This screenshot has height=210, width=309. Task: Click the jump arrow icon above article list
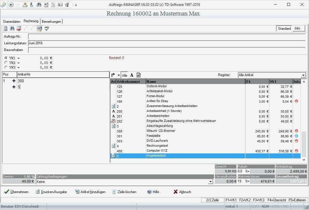point(113,75)
